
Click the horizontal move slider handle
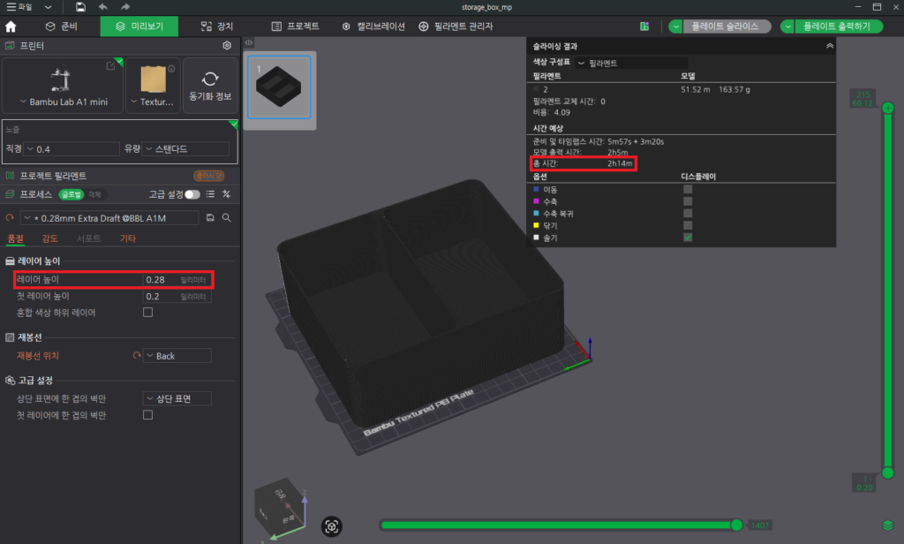[737, 525]
